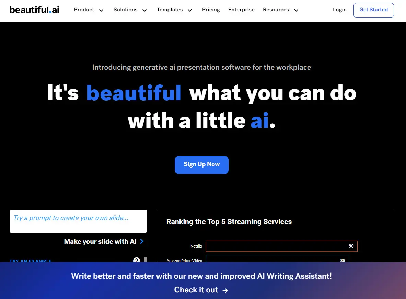The width and height of the screenshot is (406, 299).
Task: Click the blue arrow beside Make your slide
Action: [142, 241]
